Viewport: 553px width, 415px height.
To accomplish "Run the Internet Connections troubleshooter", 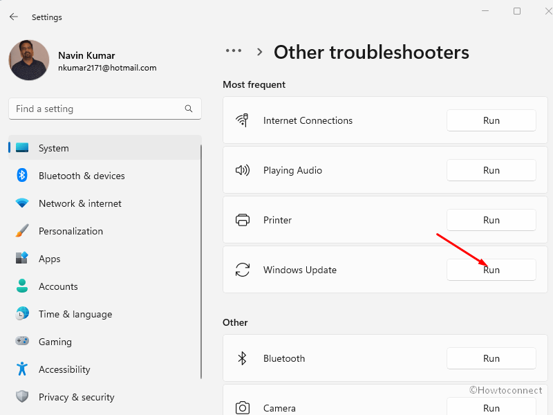I will click(491, 120).
